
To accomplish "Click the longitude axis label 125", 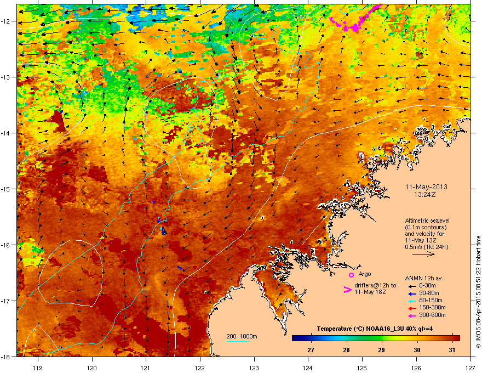I will [362, 368].
